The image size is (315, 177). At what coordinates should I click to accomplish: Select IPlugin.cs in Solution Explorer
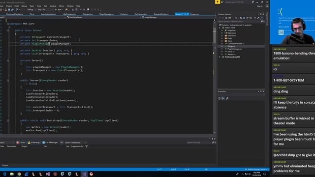pos(231,46)
